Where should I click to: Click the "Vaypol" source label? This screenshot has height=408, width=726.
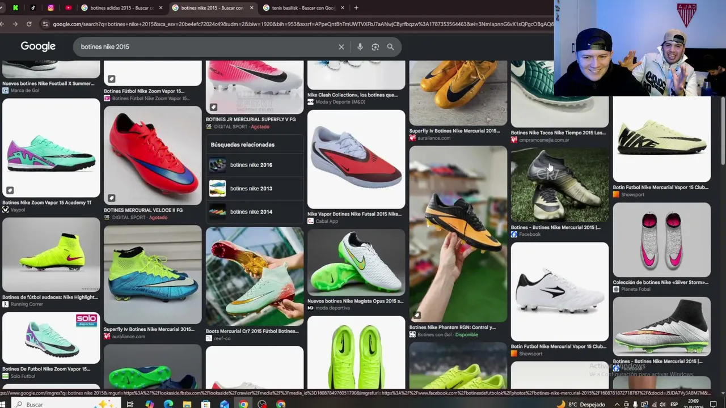coord(18,210)
